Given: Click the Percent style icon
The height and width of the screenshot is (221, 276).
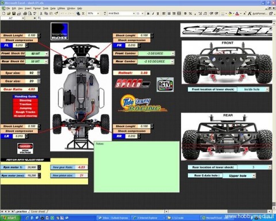Looking at the screenshot, I should [x=190, y=13].
